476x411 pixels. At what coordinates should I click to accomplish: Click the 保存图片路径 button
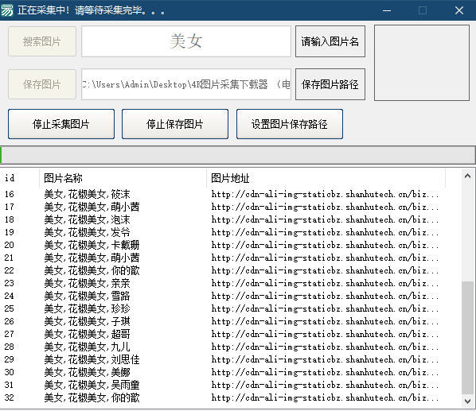pos(330,84)
